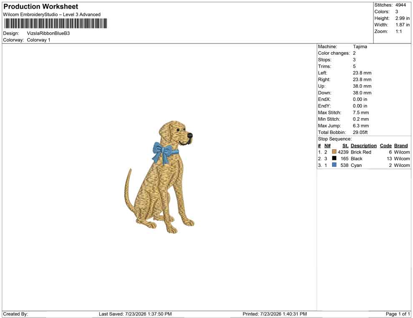Click the 'Colorway 1' value
The height and width of the screenshot is (318, 413).
tap(38, 40)
